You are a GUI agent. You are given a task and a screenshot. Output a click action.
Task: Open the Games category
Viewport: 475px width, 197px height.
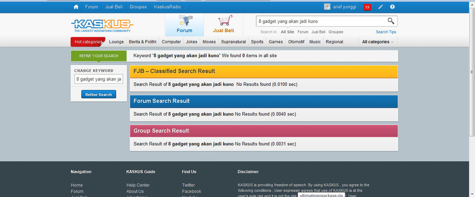[x=276, y=42]
